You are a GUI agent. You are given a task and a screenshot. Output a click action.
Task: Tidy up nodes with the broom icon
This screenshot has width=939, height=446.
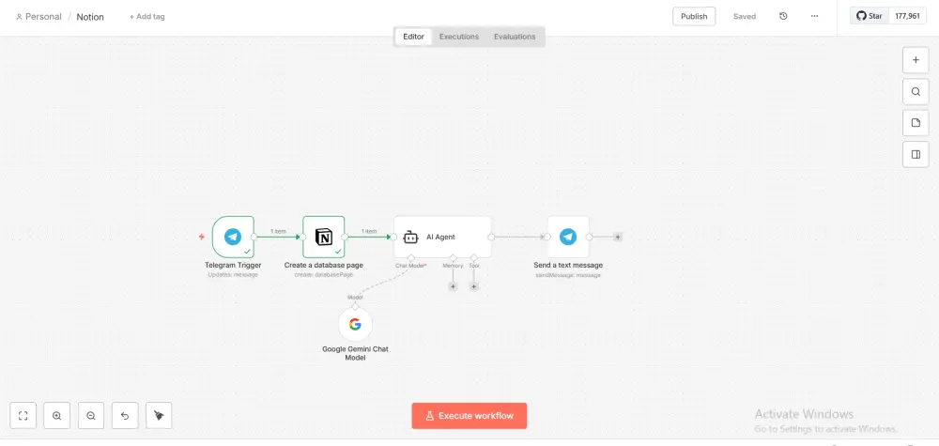click(159, 415)
